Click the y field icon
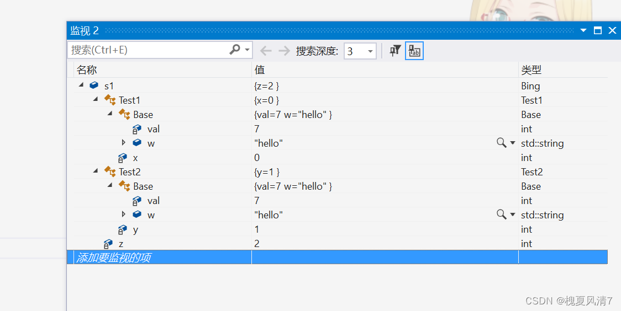The height and width of the screenshot is (311, 621). (x=123, y=230)
